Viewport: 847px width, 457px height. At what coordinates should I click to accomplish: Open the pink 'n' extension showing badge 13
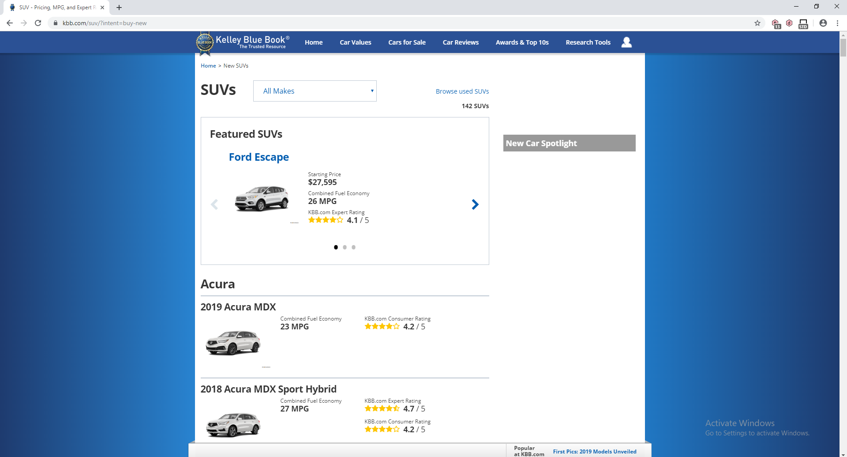click(x=776, y=23)
